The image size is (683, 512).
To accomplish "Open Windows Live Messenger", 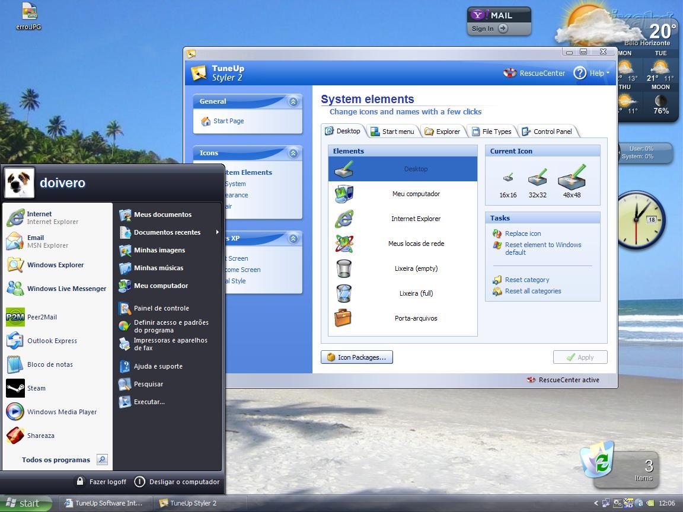I will click(x=57, y=288).
